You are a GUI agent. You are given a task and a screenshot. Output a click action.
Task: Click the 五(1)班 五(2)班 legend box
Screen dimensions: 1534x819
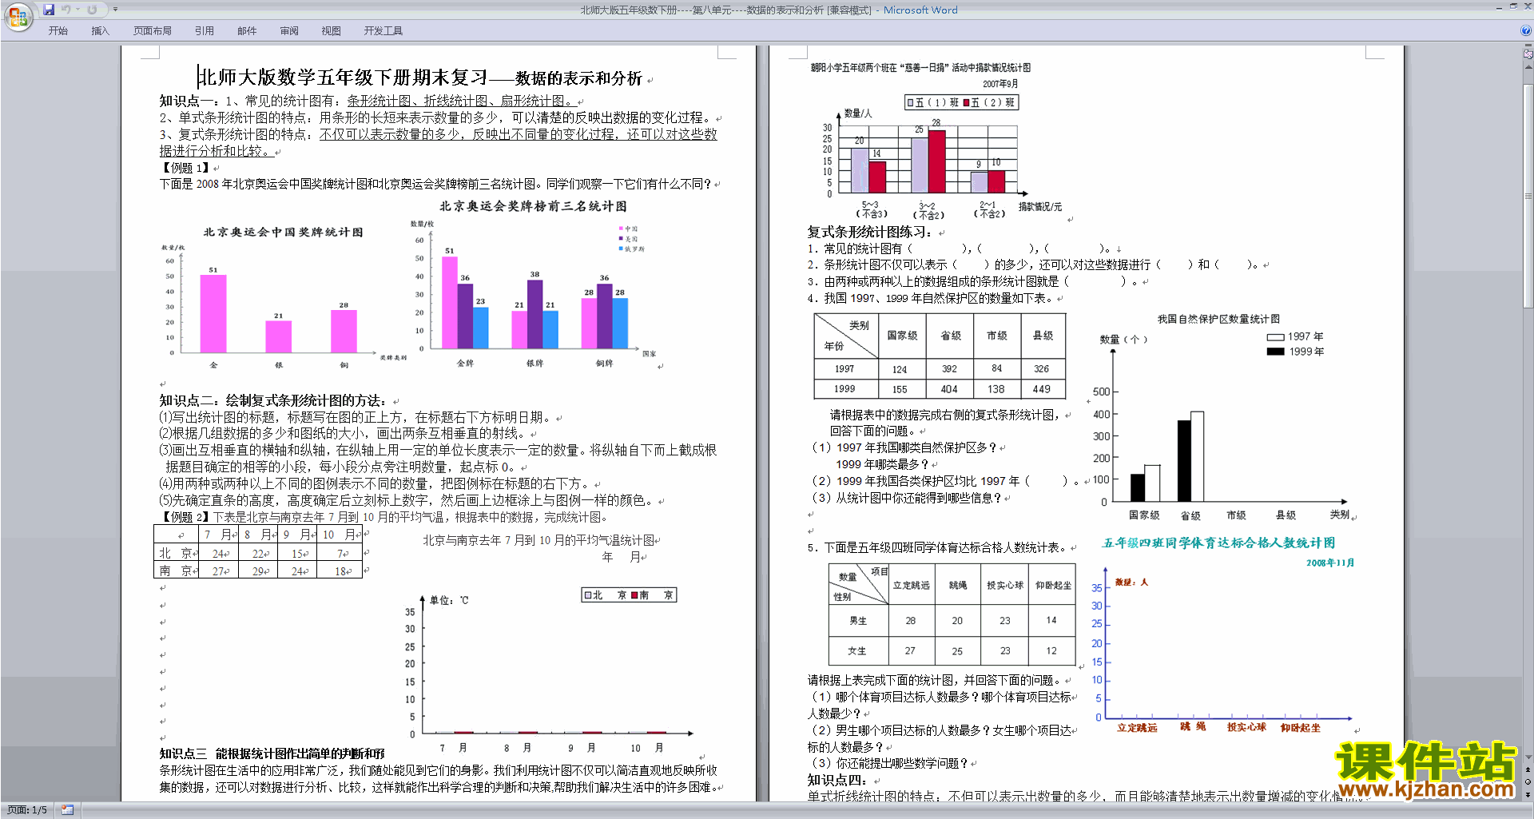[962, 102]
